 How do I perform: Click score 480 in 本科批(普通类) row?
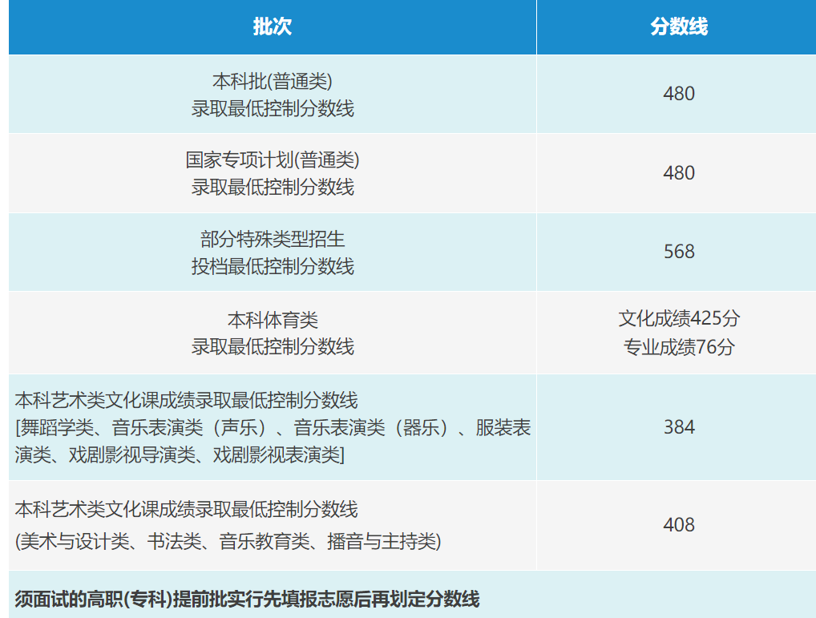pos(679,94)
